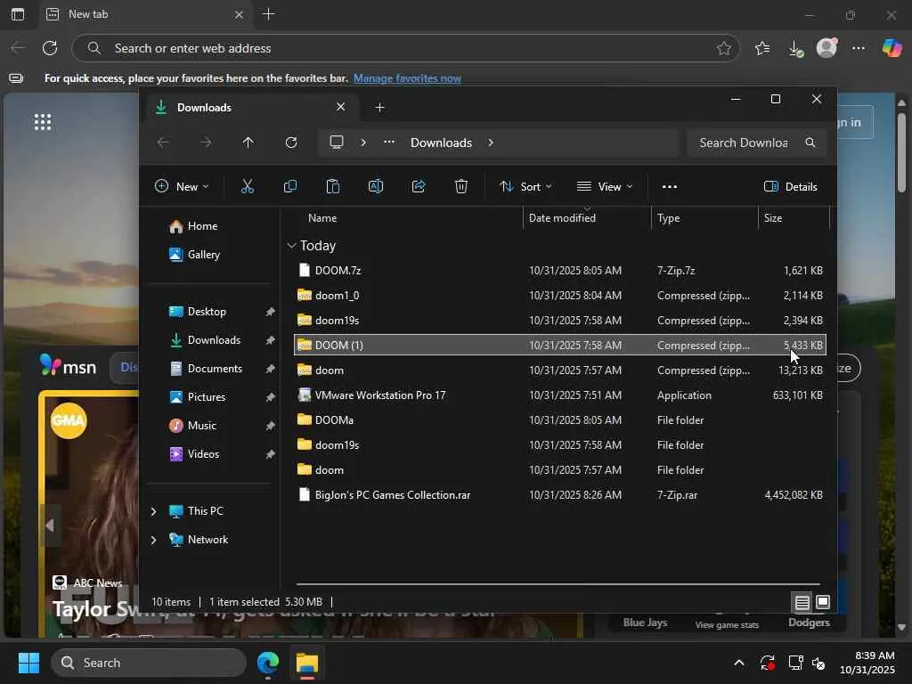Click the Windows Start button

coord(28,663)
